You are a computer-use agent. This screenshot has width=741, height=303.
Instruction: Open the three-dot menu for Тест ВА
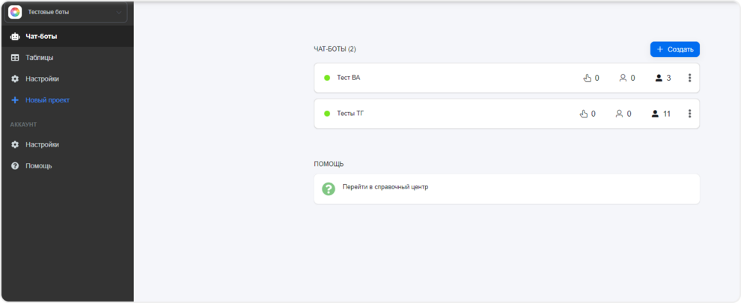(x=689, y=78)
